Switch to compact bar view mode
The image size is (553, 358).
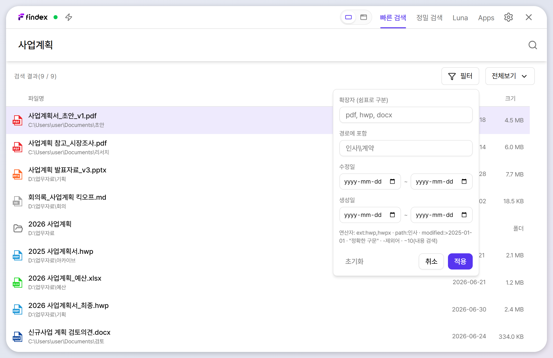[348, 17]
